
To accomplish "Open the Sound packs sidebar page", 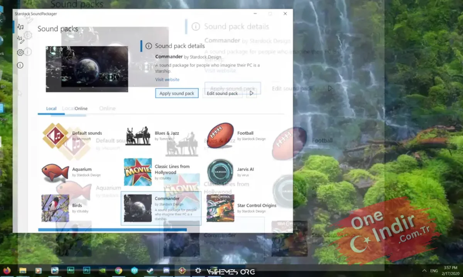I will pos(20,27).
